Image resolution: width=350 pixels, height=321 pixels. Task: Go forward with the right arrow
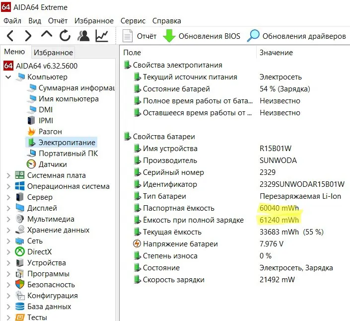28,36
